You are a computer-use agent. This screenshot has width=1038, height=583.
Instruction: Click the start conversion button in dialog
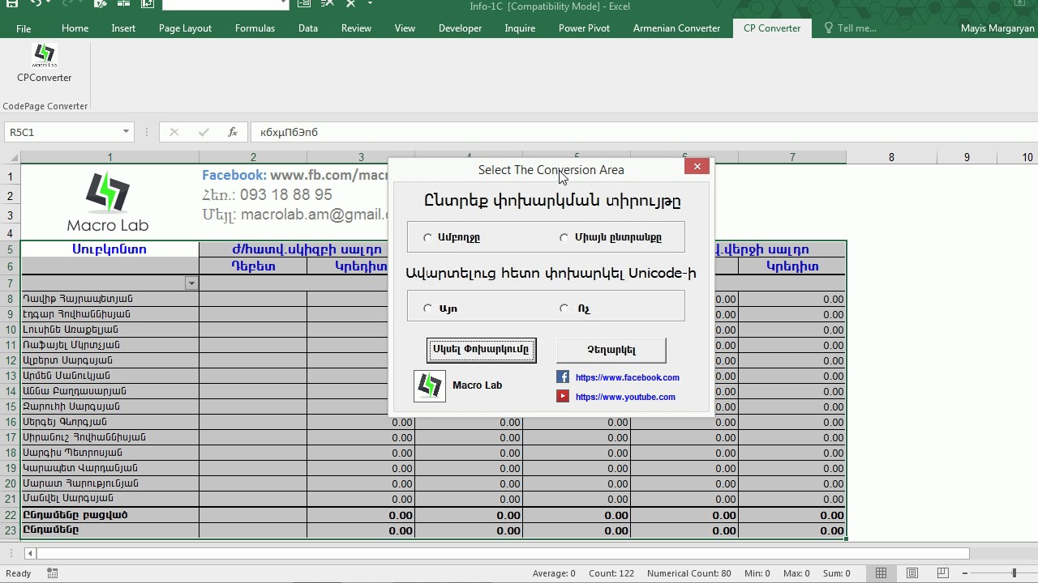coord(482,350)
